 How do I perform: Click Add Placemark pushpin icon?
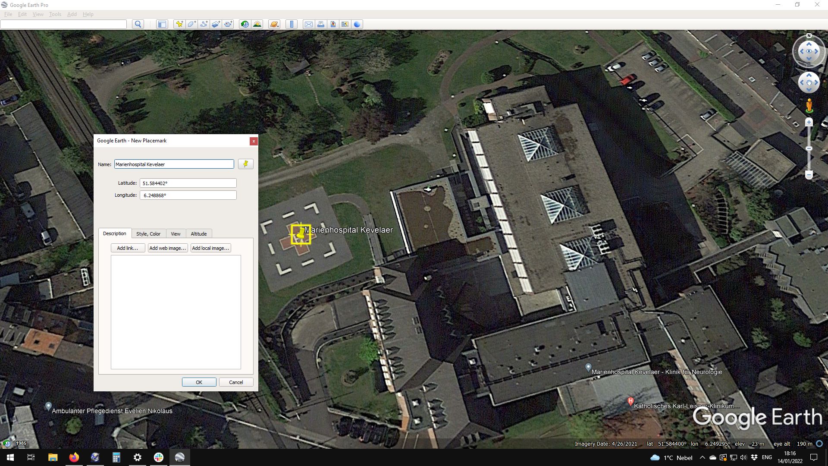coord(179,24)
